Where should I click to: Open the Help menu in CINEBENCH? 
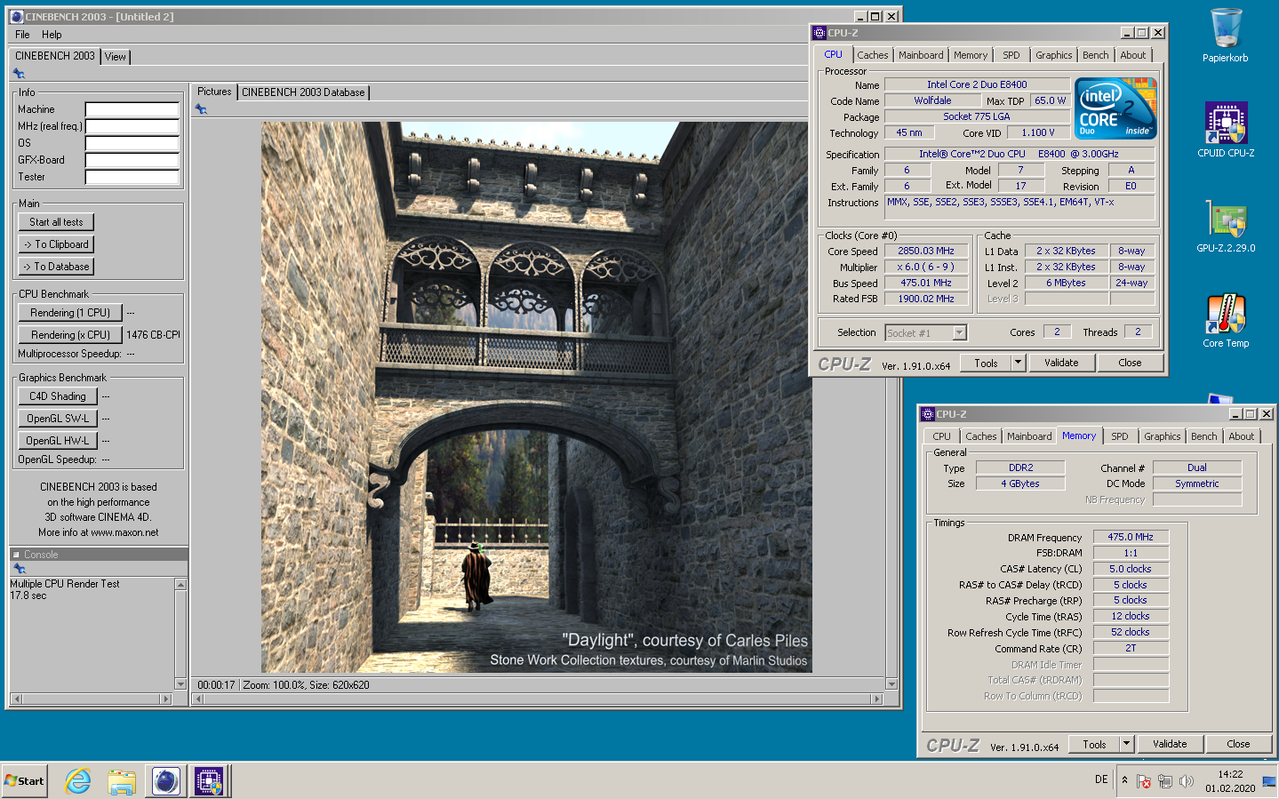pos(52,35)
